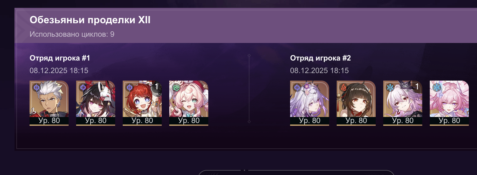
Task: Open the lilac-haired girl with flower portrait
Action: [310, 103]
